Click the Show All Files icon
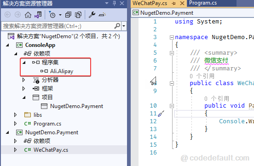This screenshot has height=166, width=254. 78,15
